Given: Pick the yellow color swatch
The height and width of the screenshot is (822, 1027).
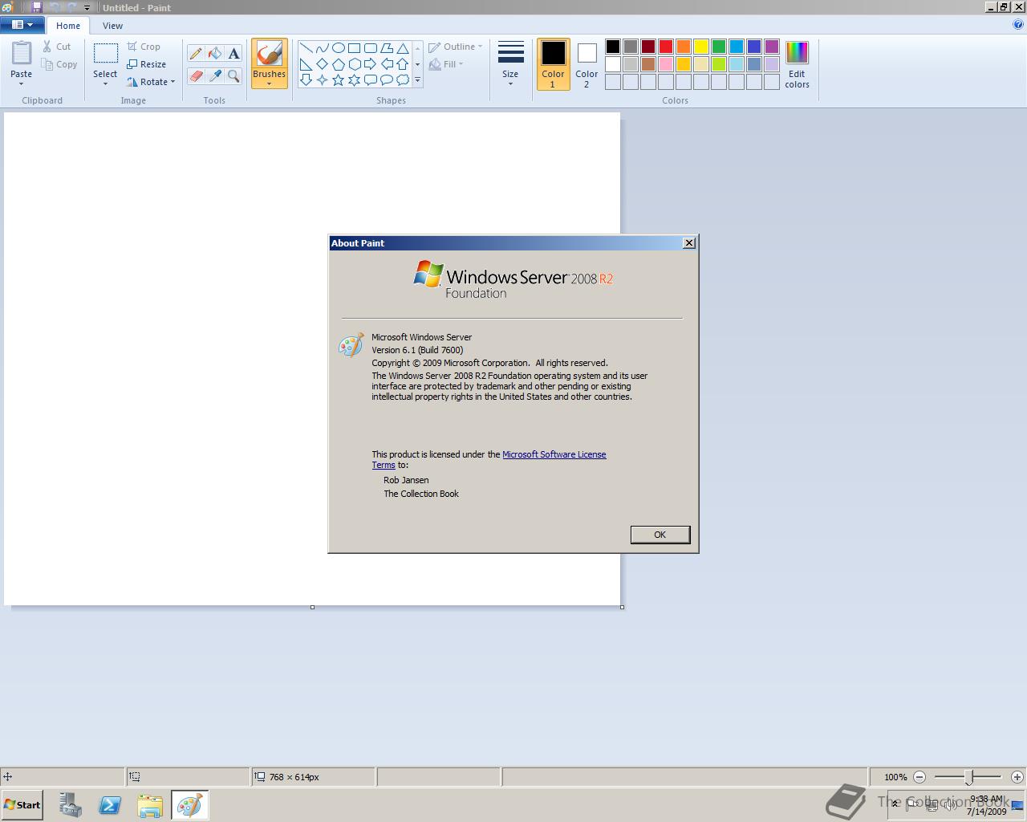Looking at the screenshot, I should pos(701,47).
